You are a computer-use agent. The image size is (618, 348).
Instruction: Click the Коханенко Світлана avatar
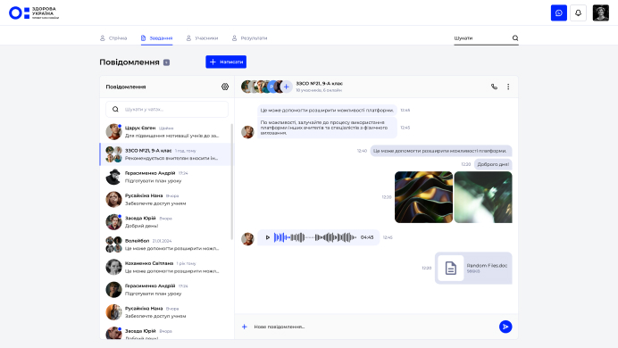pos(113,267)
